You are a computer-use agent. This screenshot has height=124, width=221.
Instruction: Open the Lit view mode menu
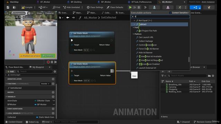pos(31,13)
